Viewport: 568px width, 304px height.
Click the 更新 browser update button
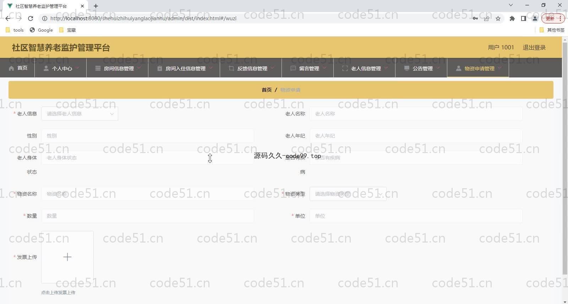553,18
